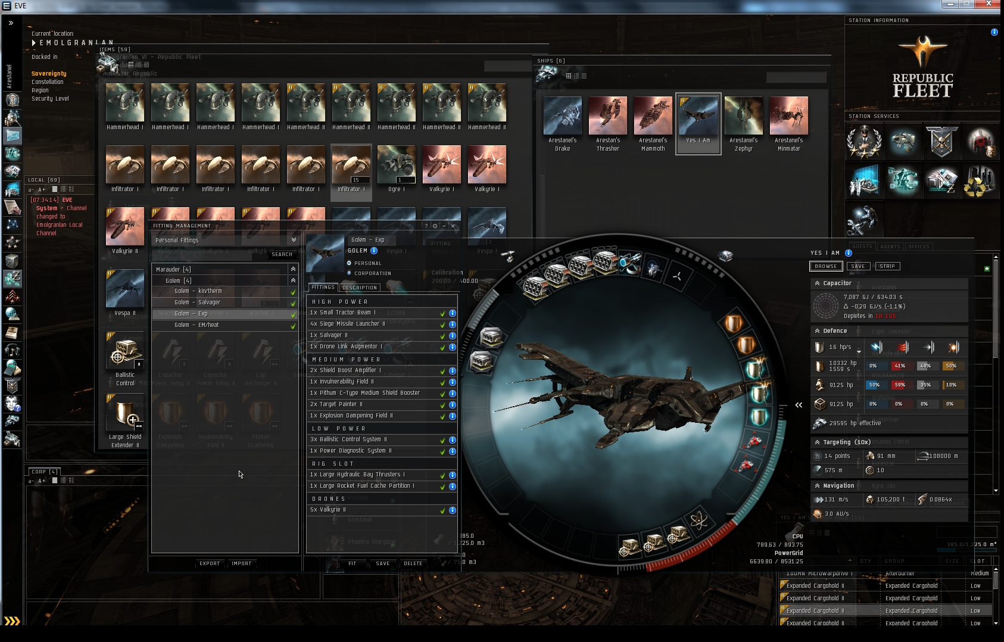
Task: Switch to the Description tab
Action: (360, 288)
